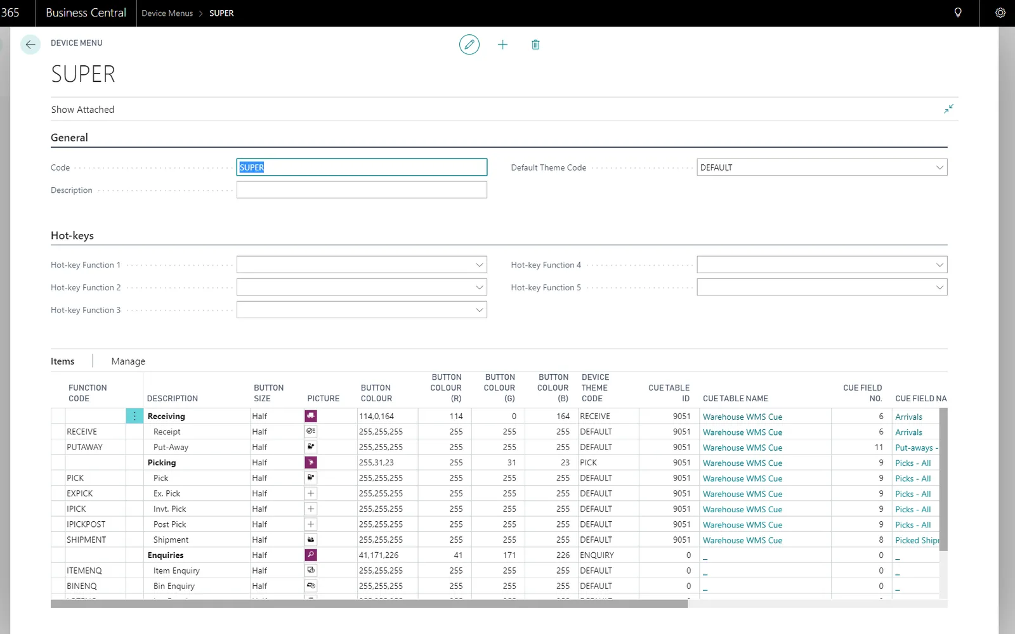
Task: Collapse the General section header
Action: tap(69, 138)
